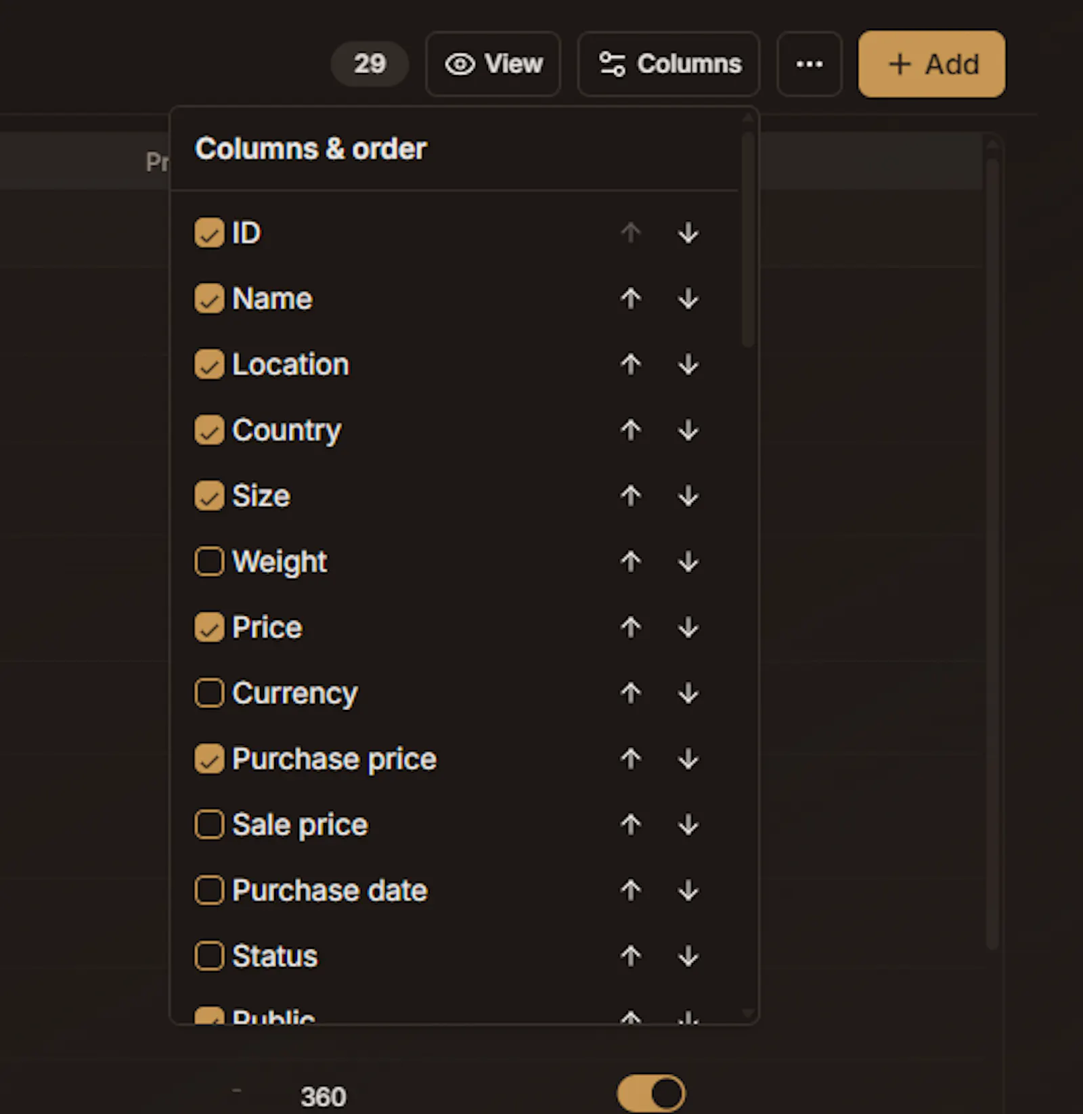Move Size column up
1083x1114 pixels.
pyautogui.click(x=631, y=495)
